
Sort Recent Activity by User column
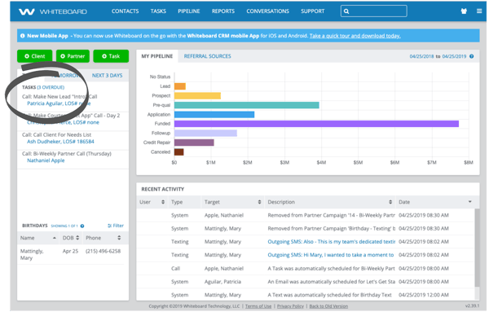click(x=152, y=202)
